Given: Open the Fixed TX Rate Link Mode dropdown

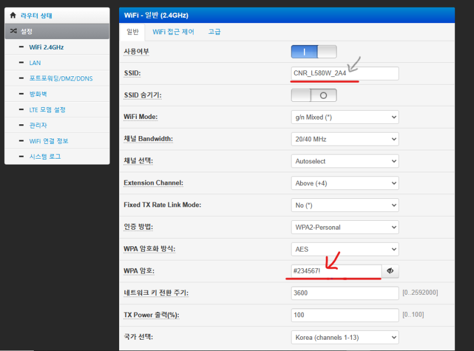Looking at the screenshot, I should 344,205.
